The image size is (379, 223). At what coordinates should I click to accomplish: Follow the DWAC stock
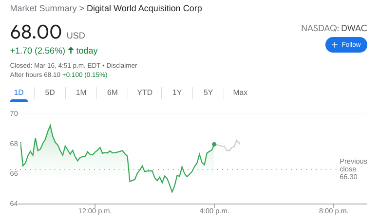pos(346,45)
